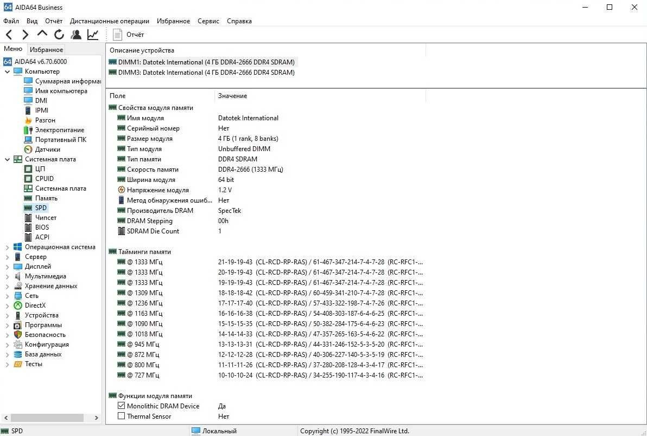Screen dimensions: 647x436
Task: Click the Конфигурация icon in the tree
Action: (x=18, y=344)
